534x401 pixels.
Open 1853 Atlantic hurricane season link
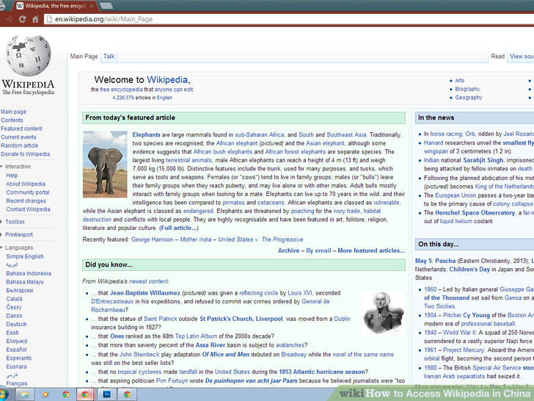pos(322,372)
